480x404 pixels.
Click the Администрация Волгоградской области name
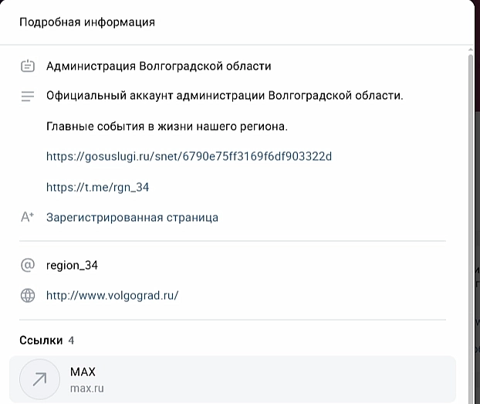click(159, 66)
